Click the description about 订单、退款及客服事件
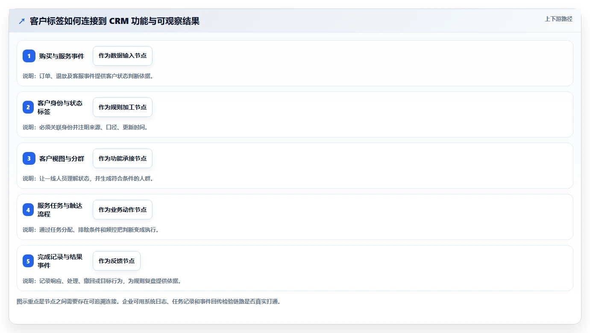590x333 pixels. (x=88, y=76)
